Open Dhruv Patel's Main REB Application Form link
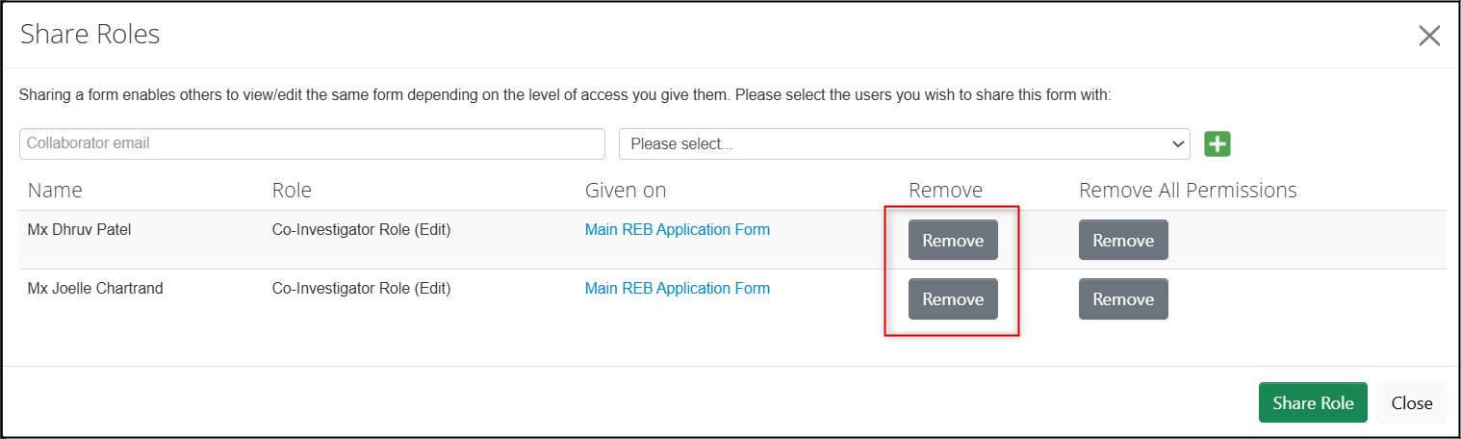Viewport: 1461px width, 439px height. coord(677,230)
